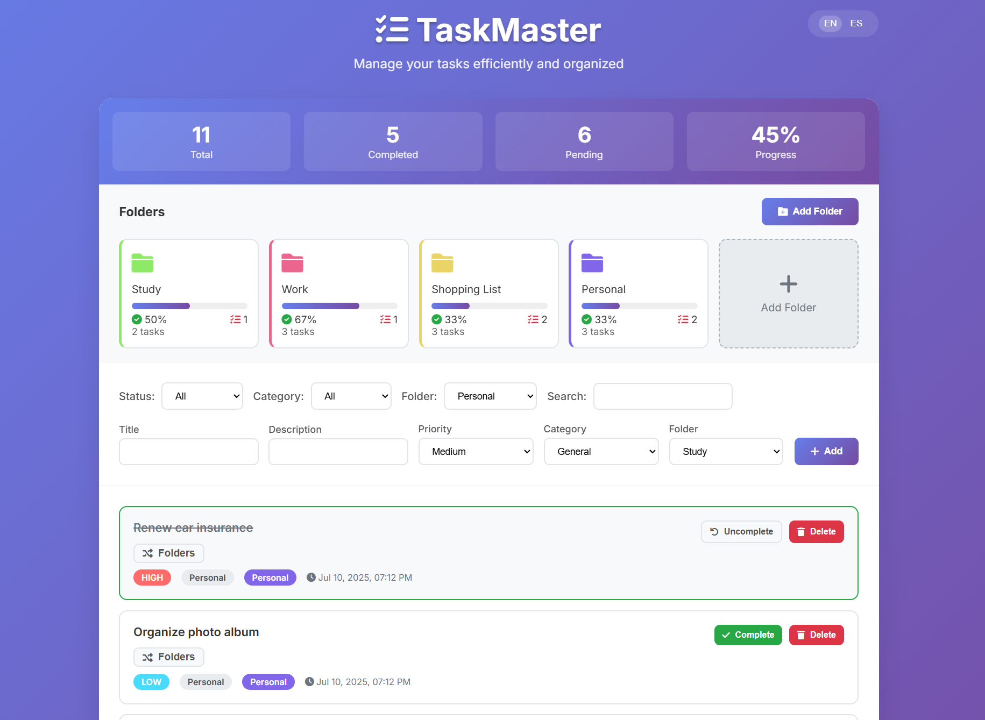
Task: Click purple Personal tag on Organize photo album
Action: coord(268,682)
